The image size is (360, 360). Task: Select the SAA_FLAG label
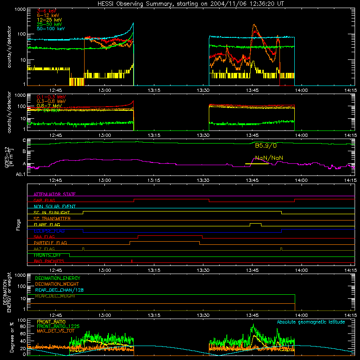point(44,237)
